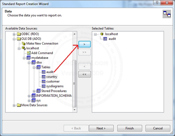Expand the Stored Procedures node
Viewport: 175px width, 136px height.
point(34,91)
